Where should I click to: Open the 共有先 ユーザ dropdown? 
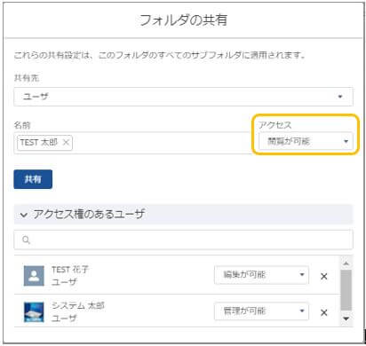click(x=183, y=97)
